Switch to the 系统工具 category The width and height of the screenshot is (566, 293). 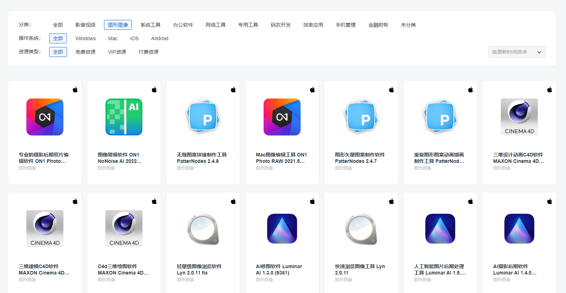[x=150, y=25]
